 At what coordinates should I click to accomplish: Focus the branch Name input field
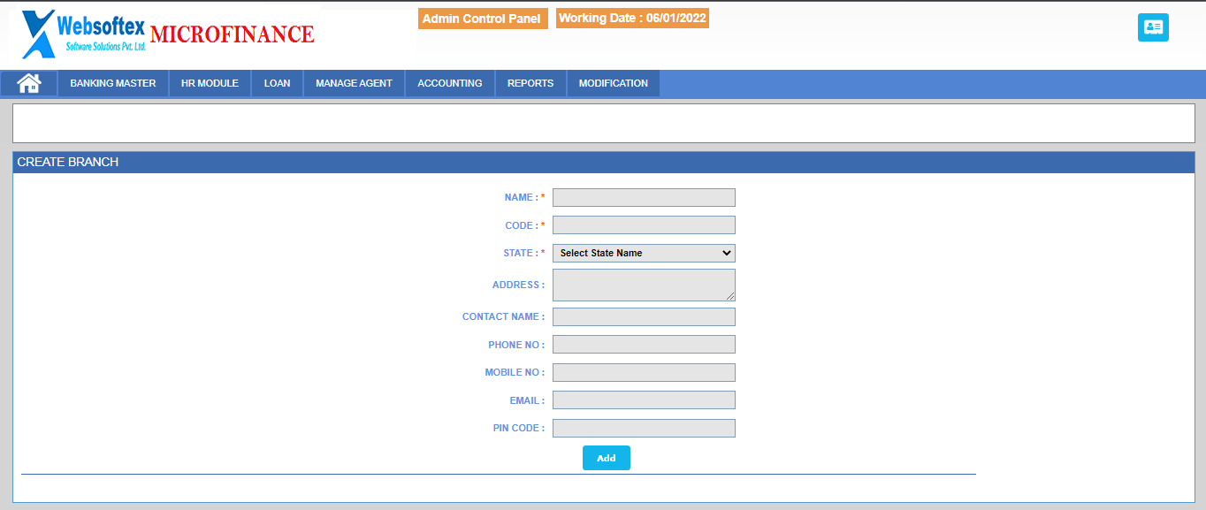(644, 197)
